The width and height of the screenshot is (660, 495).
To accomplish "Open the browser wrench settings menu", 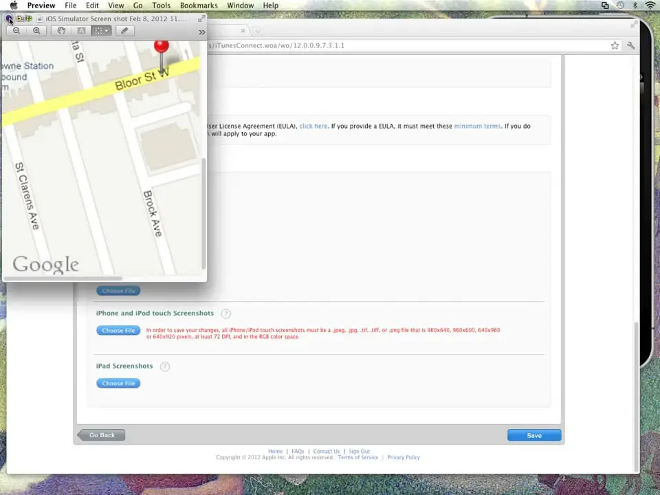I will point(630,45).
